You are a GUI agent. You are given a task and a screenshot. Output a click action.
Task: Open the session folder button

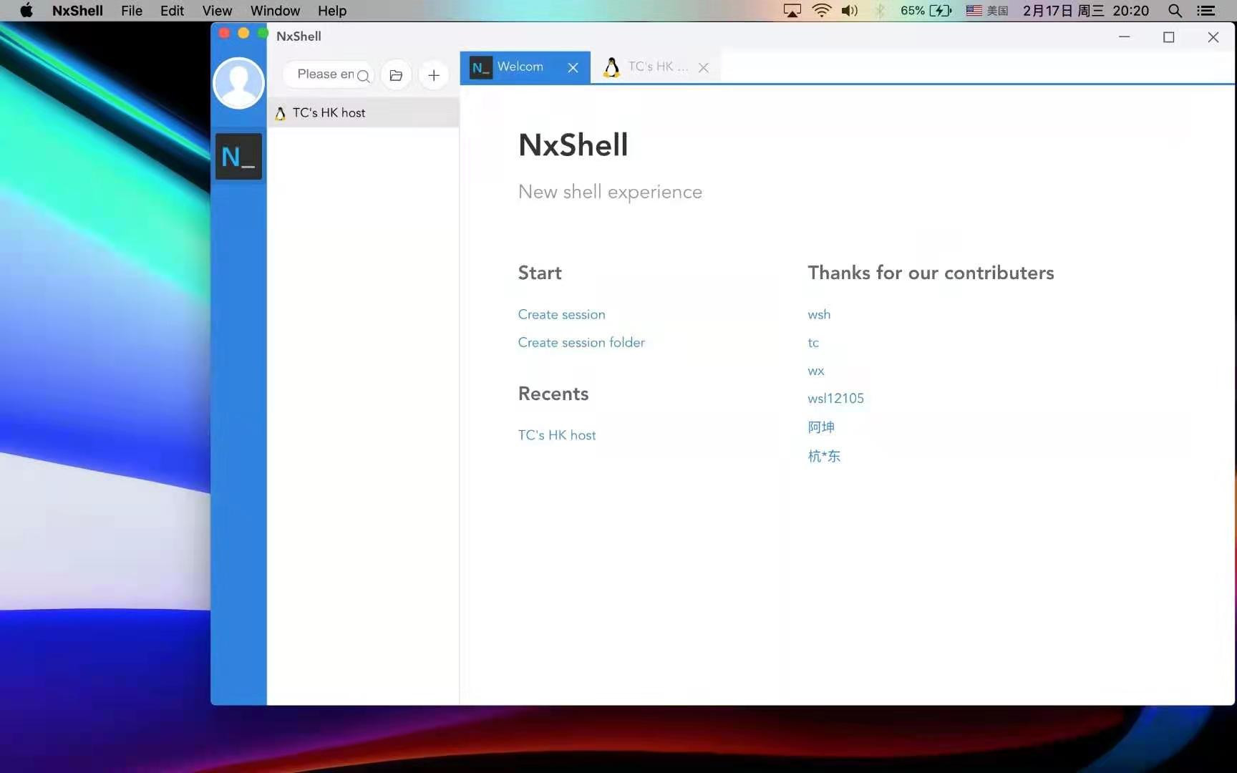coord(396,75)
